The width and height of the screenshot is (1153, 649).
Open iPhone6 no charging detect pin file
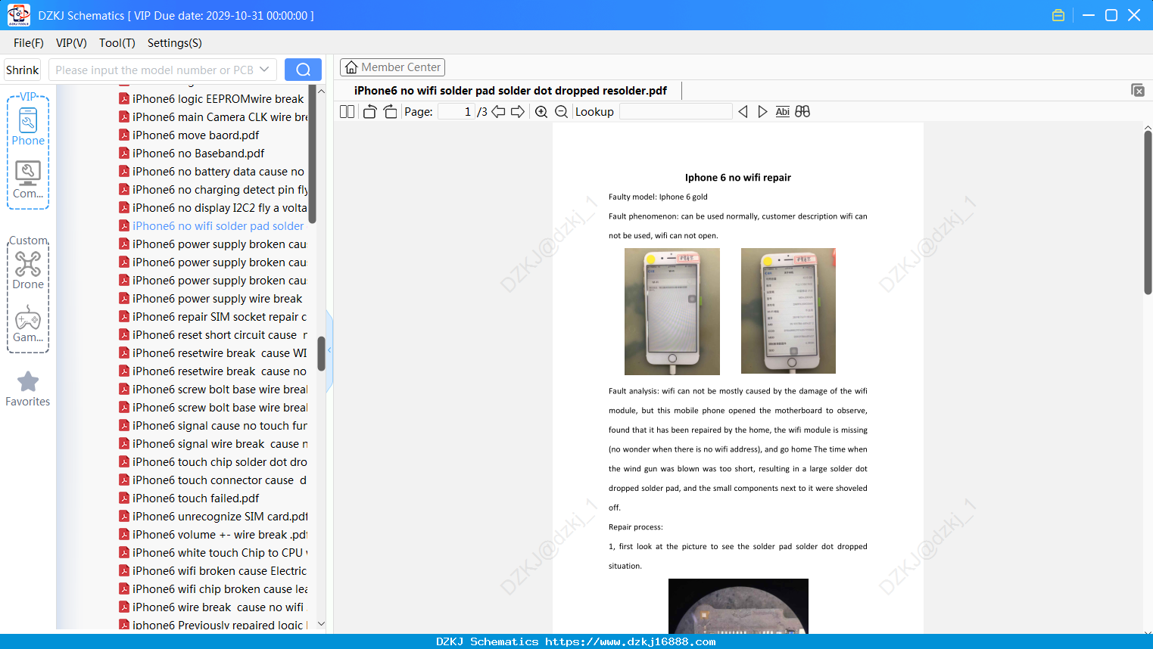tap(212, 190)
